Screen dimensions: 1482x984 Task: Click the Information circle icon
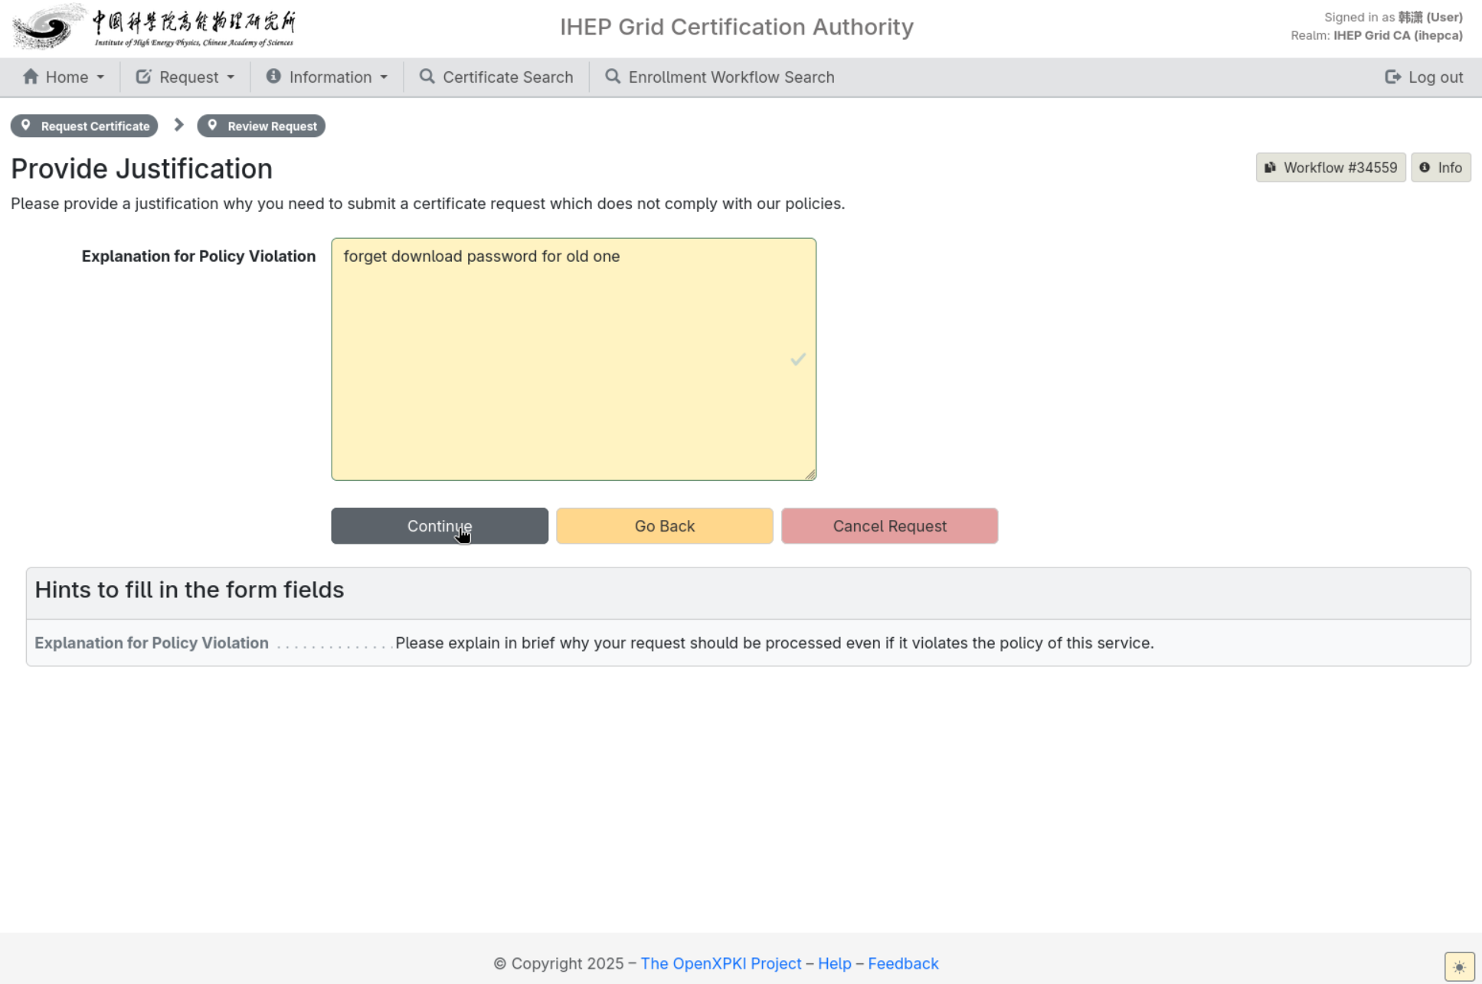(x=273, y=76)
